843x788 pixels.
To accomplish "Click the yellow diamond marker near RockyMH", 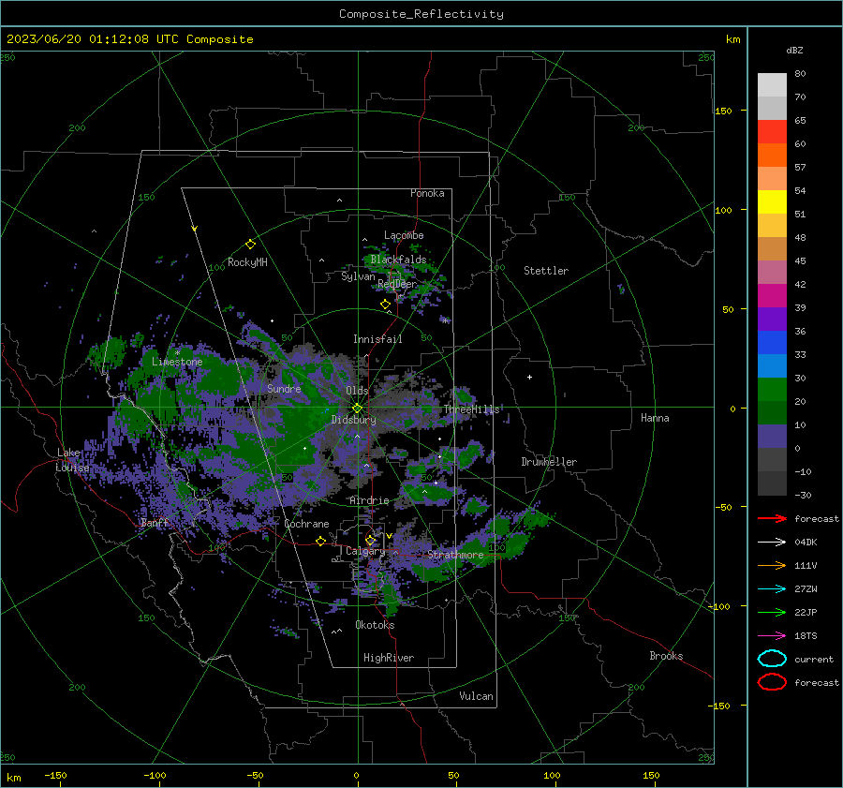I will (250, 245).
